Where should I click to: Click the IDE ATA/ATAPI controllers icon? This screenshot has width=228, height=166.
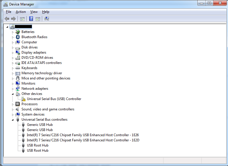(x=18, y=63)
